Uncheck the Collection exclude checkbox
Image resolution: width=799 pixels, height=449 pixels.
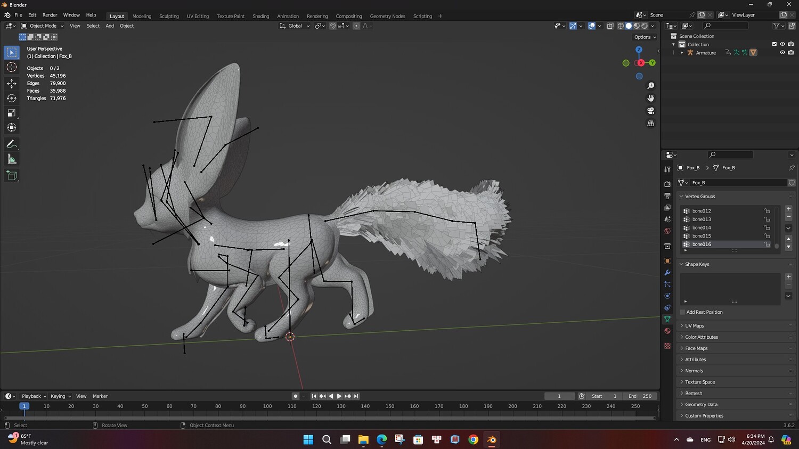pyautogui.click(x=774, y=44)
